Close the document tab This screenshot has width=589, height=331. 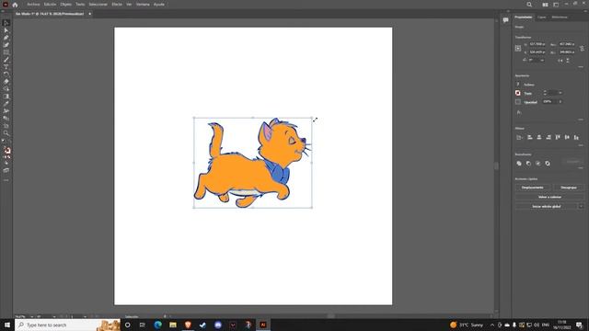(90, 14)
